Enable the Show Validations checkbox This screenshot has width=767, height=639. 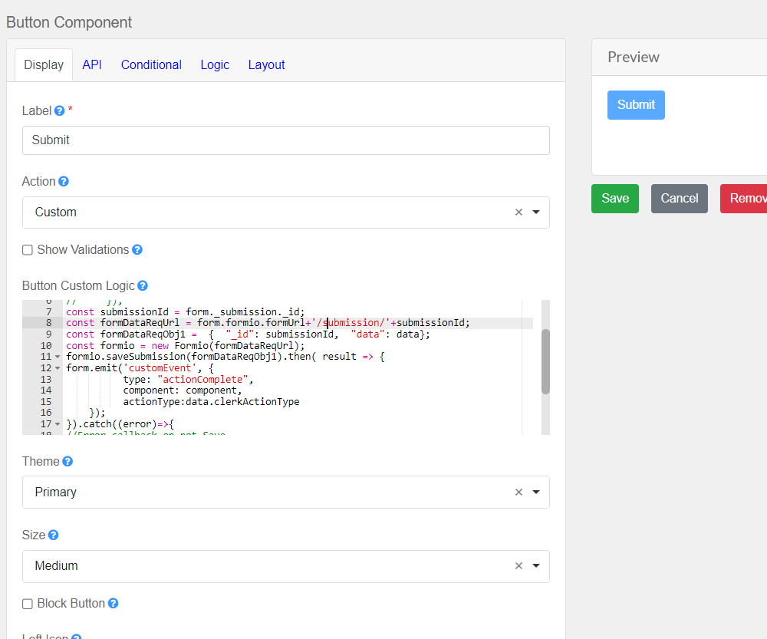[x=28, y=250]
